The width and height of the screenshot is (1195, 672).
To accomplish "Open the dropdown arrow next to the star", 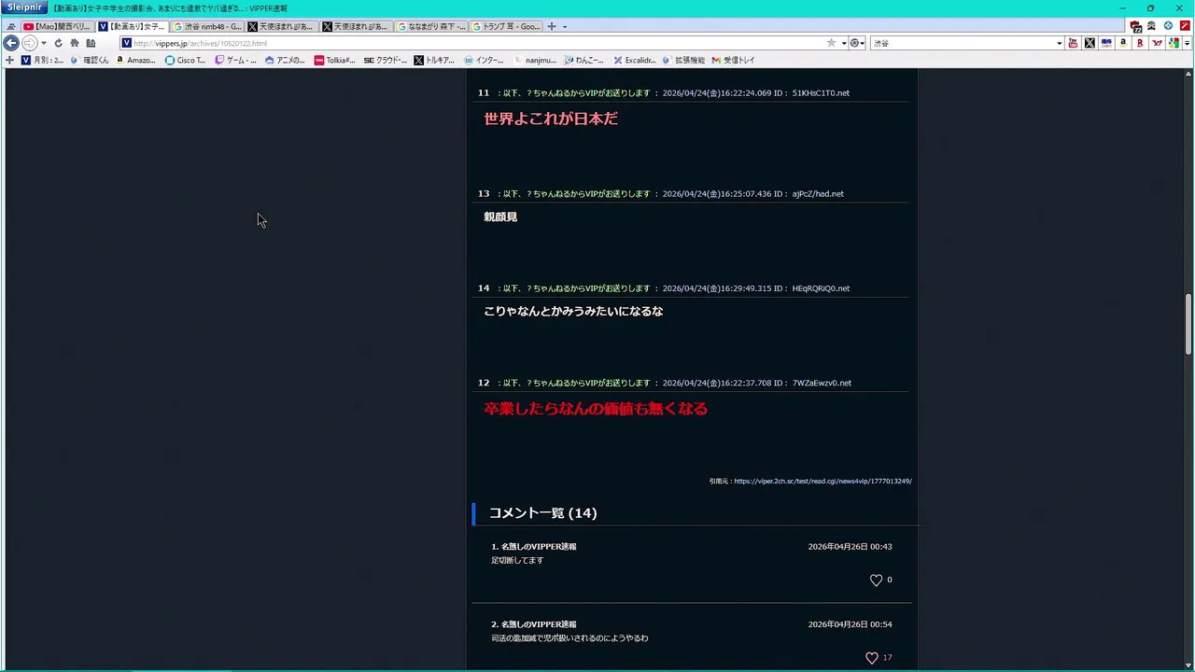I will (x=843, y=44).
